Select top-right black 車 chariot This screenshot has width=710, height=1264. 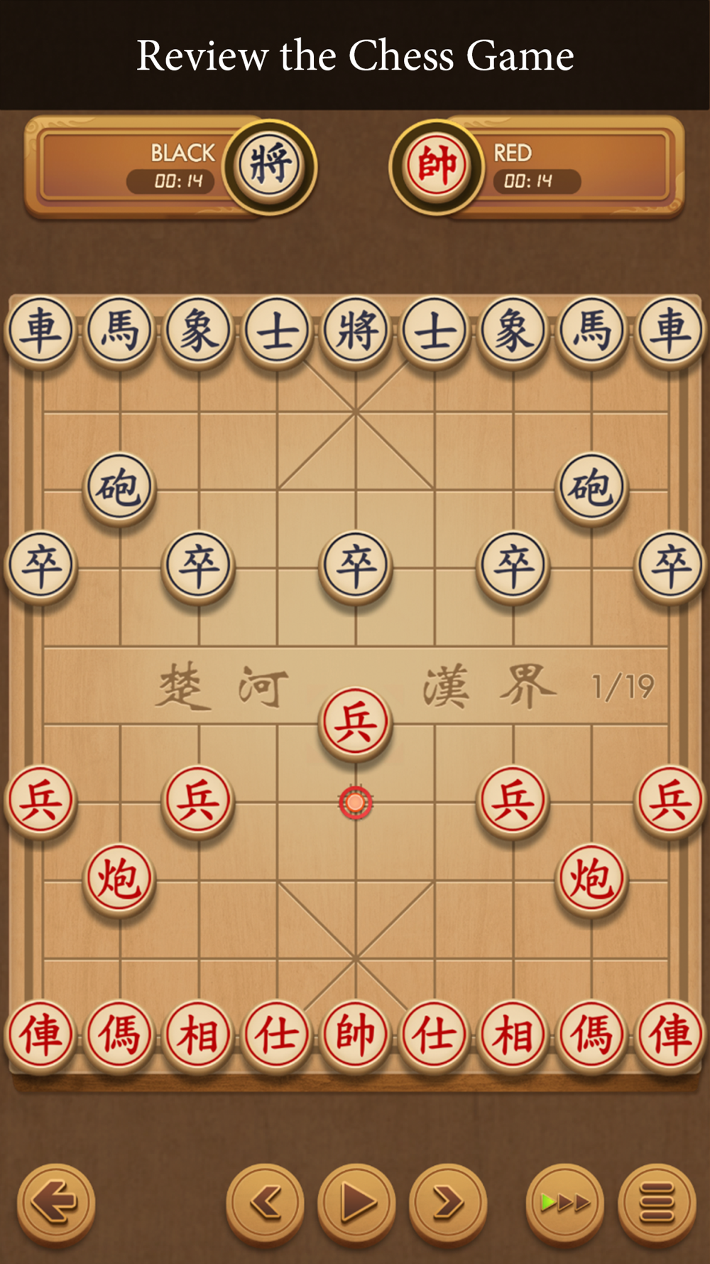click(x=670, y=331)
